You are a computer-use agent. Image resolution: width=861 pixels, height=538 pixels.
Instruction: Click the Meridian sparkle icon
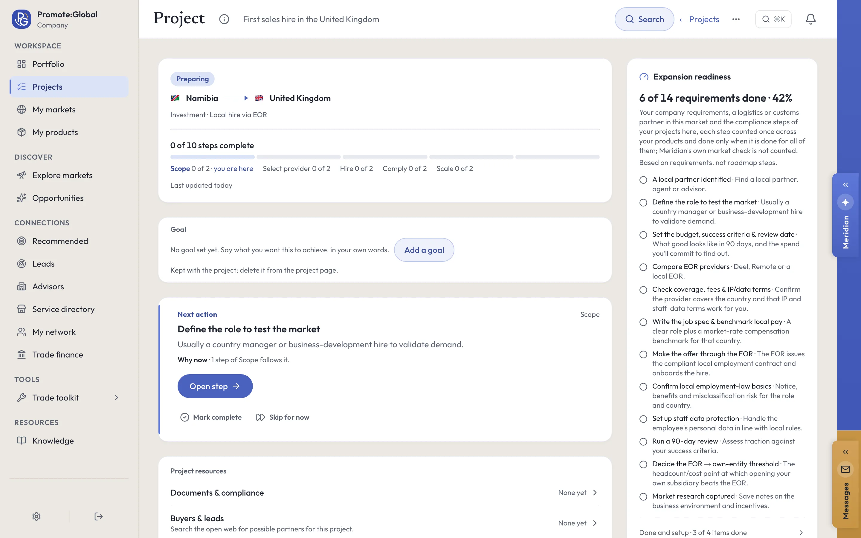click(x=845, y=202)
